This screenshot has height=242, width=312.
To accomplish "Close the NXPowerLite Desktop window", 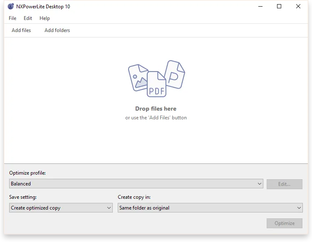I will (298, 6).
